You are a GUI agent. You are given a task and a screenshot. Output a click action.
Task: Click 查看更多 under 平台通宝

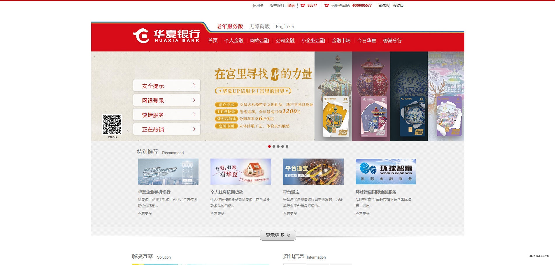click(x=289, y=213)
